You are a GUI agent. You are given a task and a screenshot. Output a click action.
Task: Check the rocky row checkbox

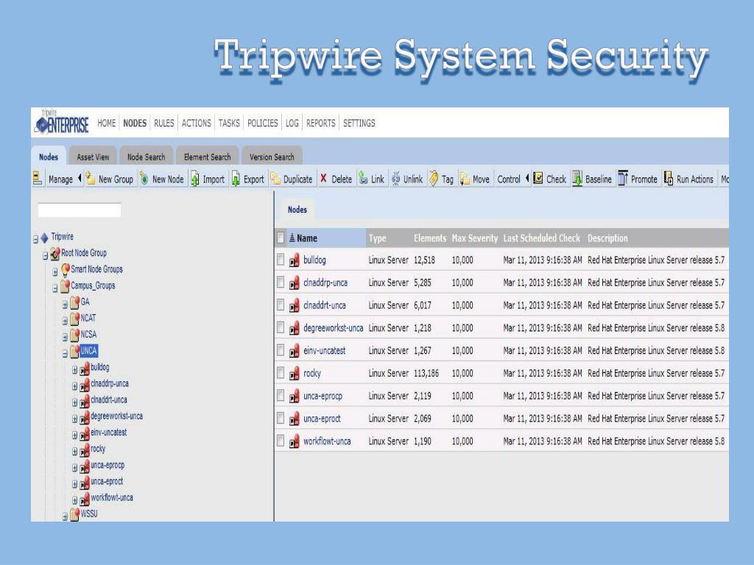[x=281, y=373]
